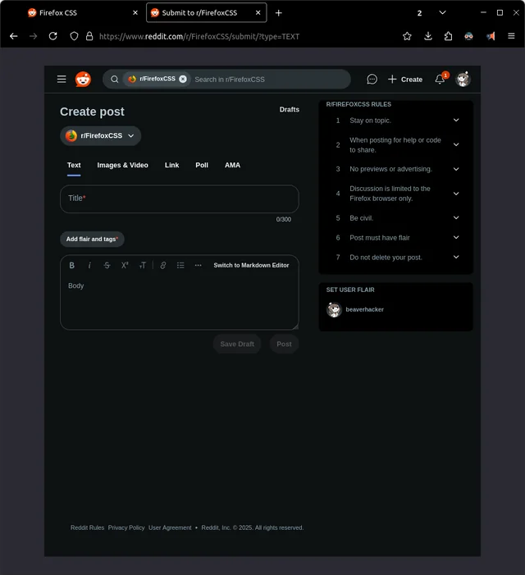View site security lock info
Viewport: 525px width, 575px height.
[x=89, y=36]
